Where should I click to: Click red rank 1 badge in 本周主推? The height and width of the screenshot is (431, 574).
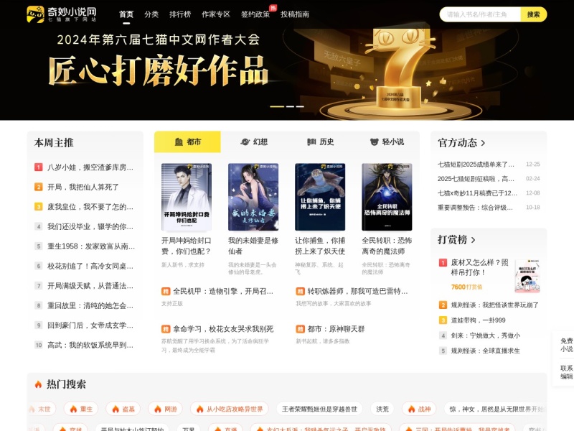pos(39,167)
